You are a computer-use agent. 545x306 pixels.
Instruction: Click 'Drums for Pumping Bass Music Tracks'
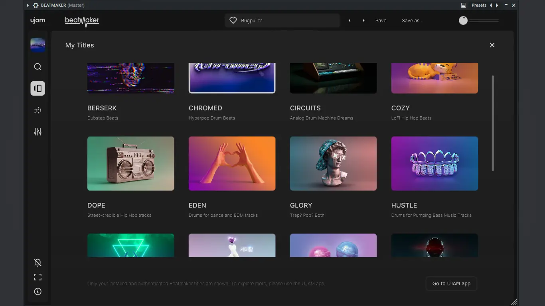[431, 215]
